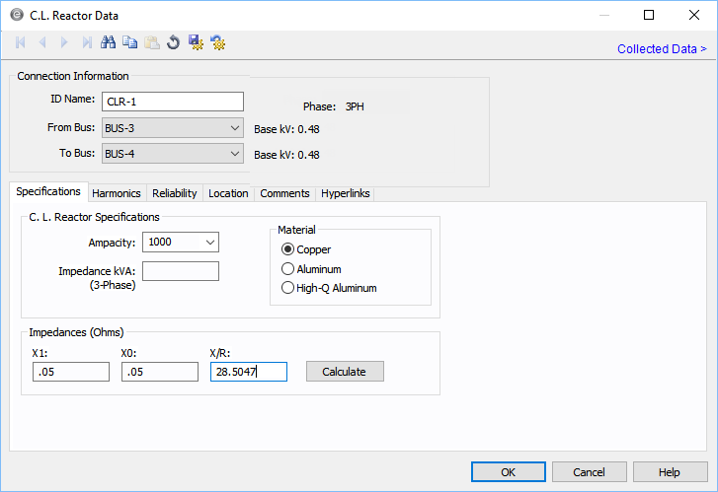Click the X/R ratio field
The height and width of the screenshot is (492, 718).
click(x=249, y=372)
